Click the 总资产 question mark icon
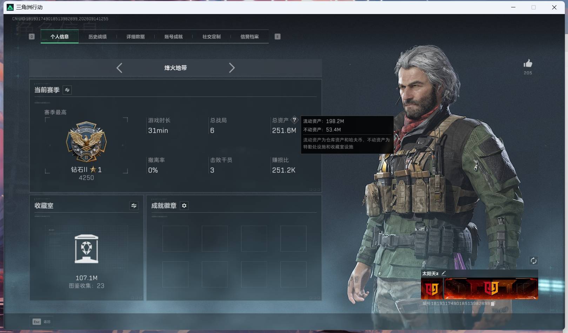The image size is (568, 333). coord(294,120)
